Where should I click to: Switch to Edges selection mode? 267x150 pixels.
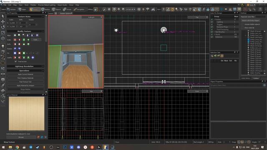(x=22, y=9)
